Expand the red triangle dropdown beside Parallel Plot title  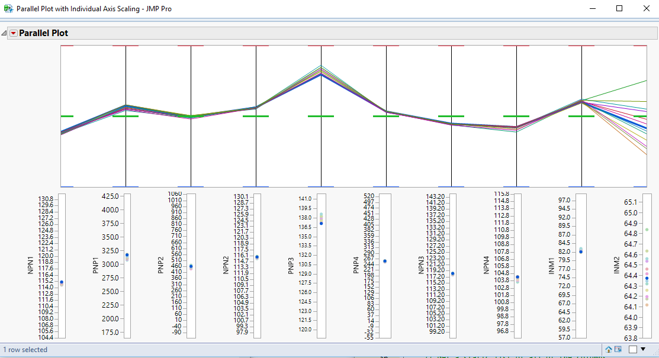point(13,33)
